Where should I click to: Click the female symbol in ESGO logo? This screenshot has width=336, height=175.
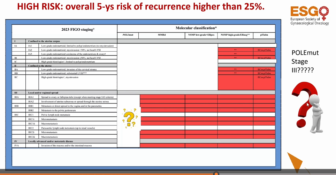[x=324, y=13]
